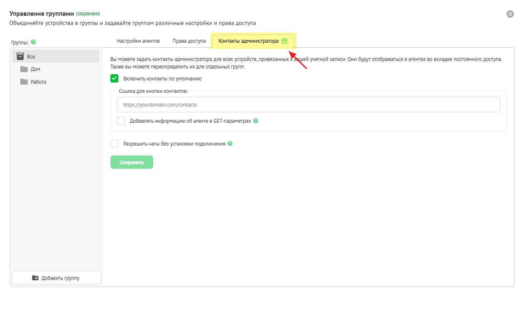
Task: Focus the contacts link URL field
Action: (x=308, y=105)
